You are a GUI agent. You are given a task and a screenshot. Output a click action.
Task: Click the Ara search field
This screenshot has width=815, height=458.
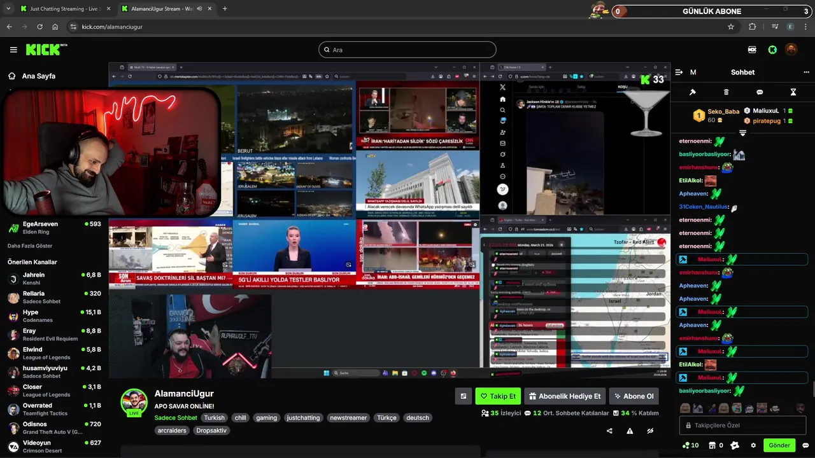[x=407, y=50]
